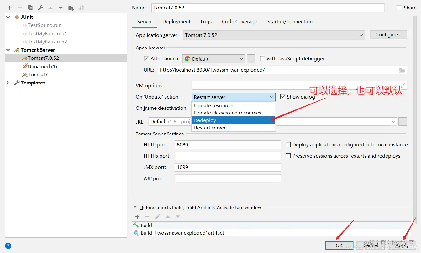Viewport: 421px width, 253px height.
Task: Click the Templates wrench icon in tree
Action: [x=17, y=83]
